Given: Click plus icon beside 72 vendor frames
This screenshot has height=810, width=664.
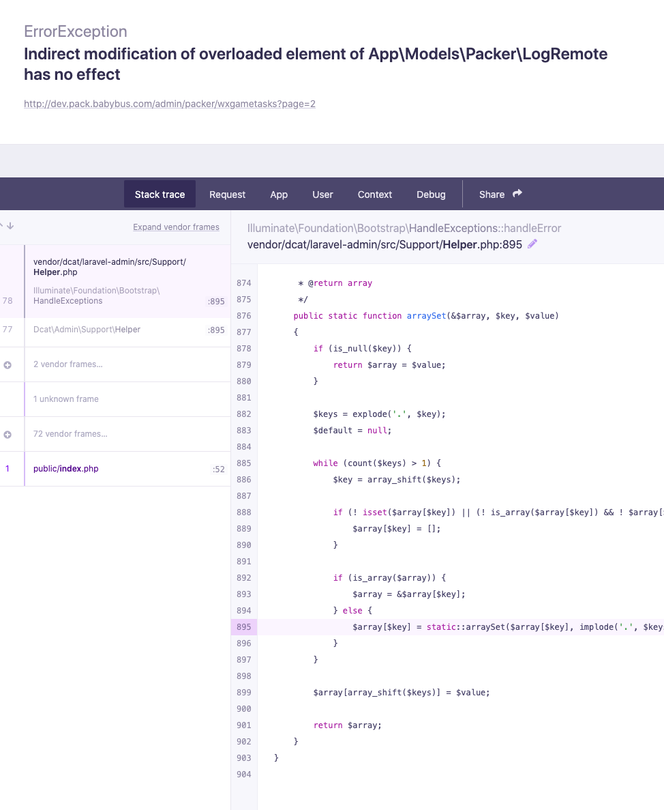Looking at the screenshot, I should tap(7, 435).
